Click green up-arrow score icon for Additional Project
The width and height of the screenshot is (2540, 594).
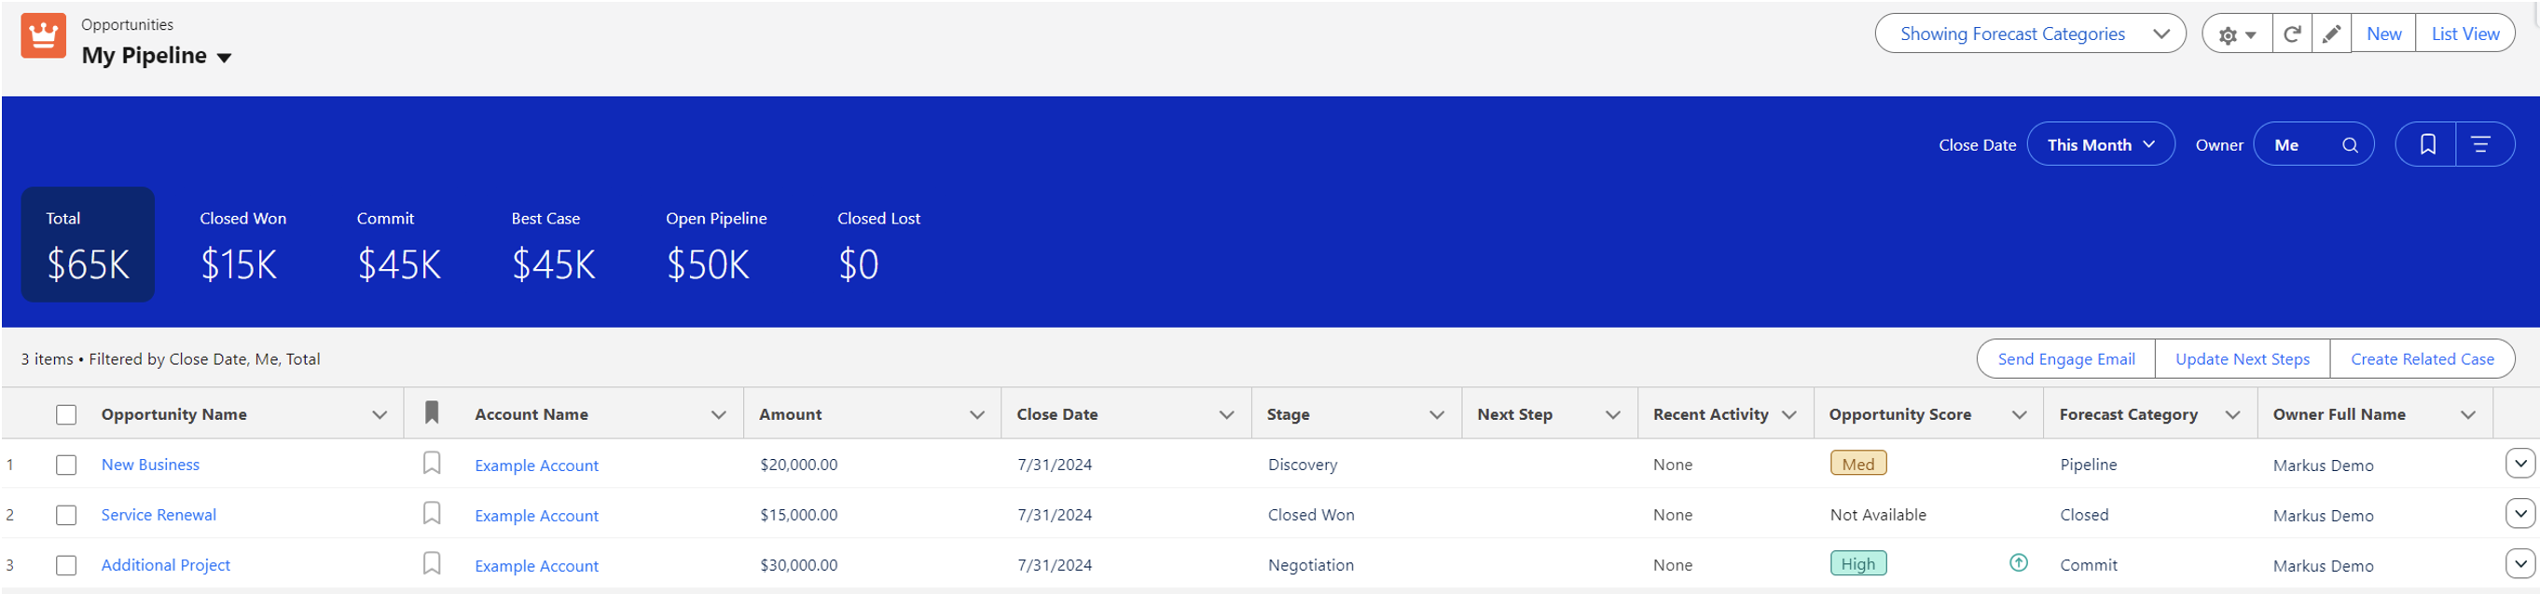pyautogui.click(x=2018, y=563)
